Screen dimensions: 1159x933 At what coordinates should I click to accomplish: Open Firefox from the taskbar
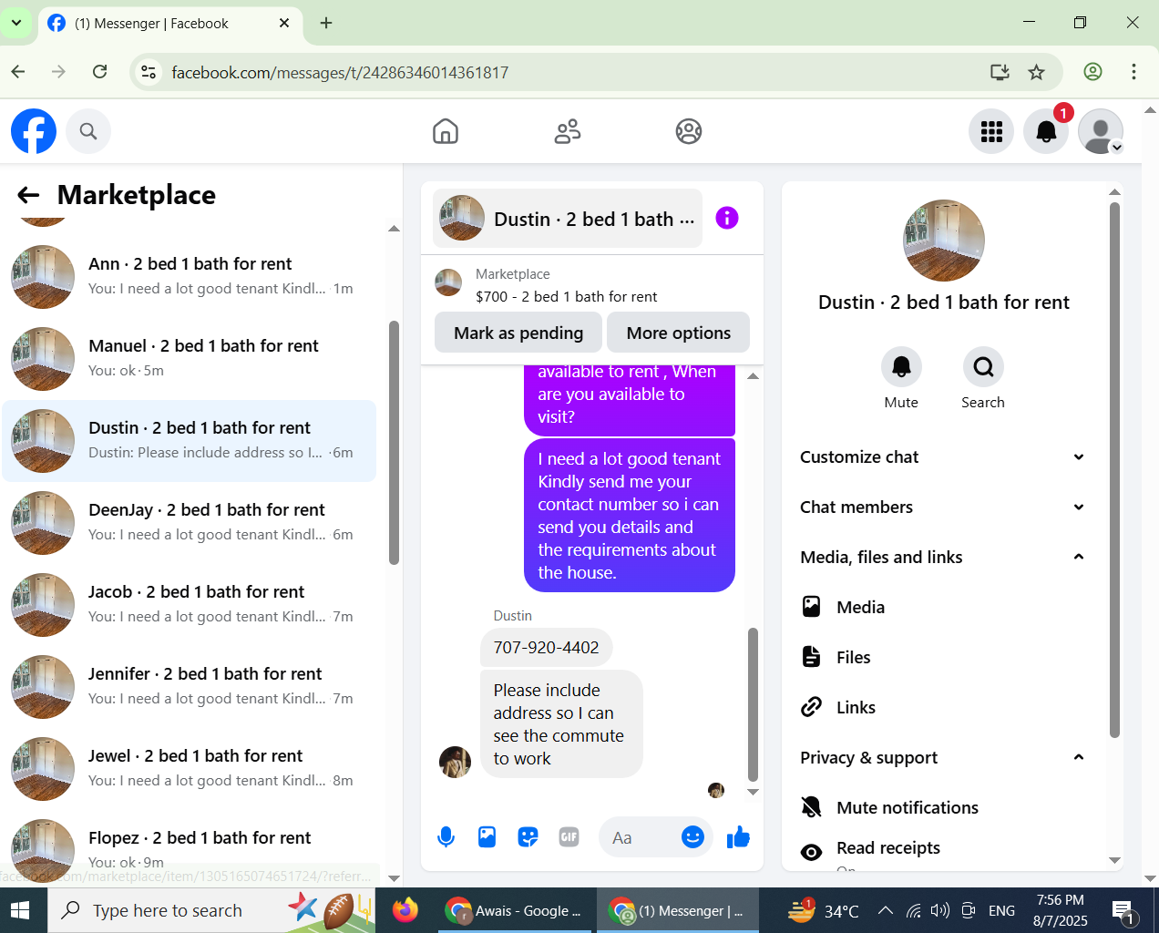click(x=405, y=910)
